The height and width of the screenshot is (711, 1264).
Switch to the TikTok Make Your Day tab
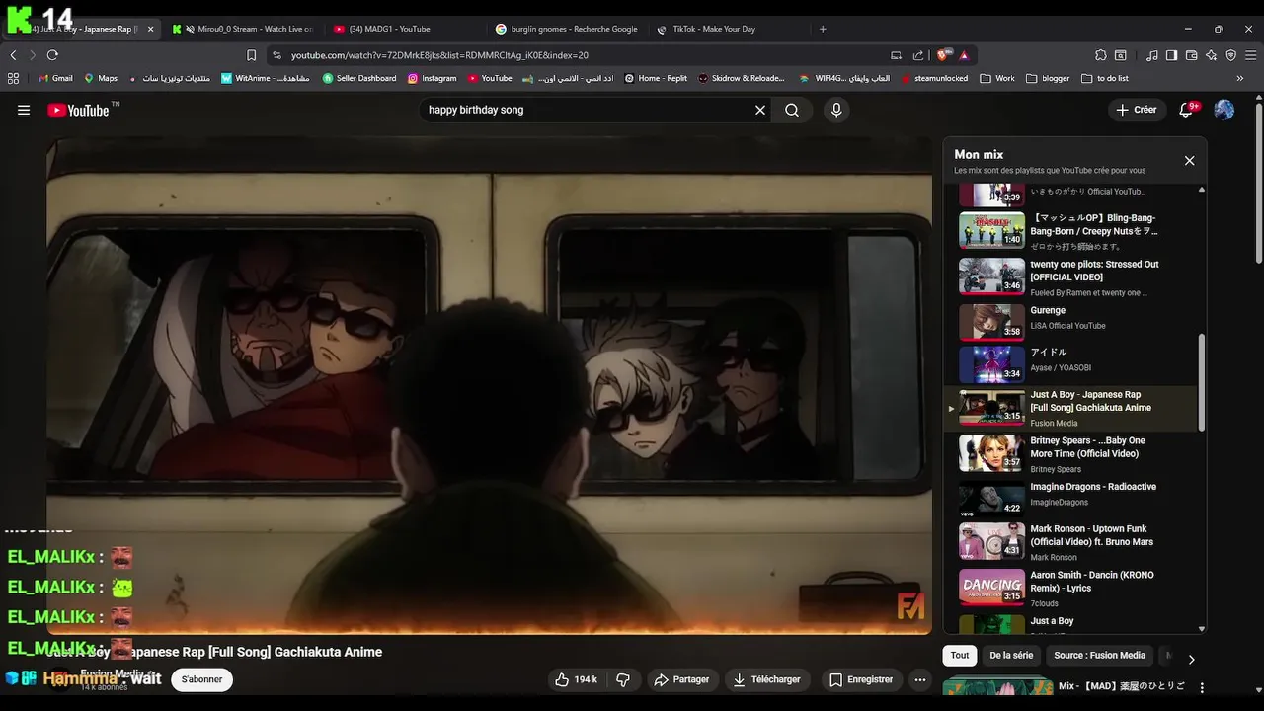[729, 29]
